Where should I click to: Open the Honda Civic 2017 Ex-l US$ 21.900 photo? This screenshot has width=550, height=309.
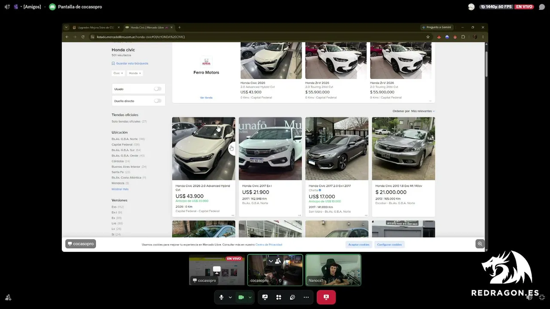click(x=270, y=148)
